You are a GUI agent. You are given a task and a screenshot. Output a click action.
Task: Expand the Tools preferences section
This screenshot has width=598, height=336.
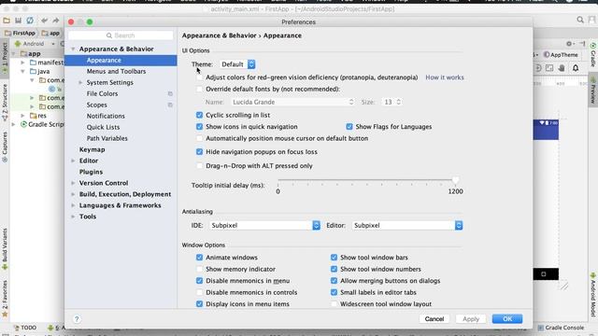[x=73, y=217]
